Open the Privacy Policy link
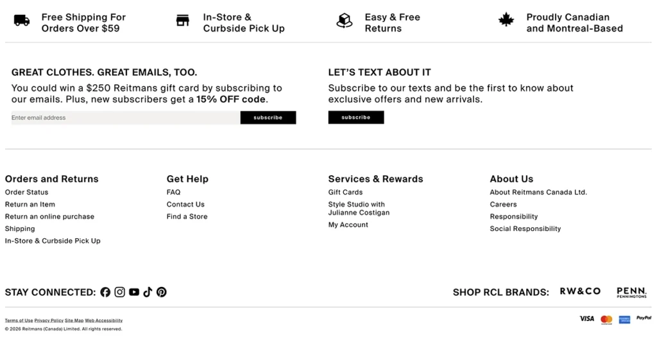 49,320
